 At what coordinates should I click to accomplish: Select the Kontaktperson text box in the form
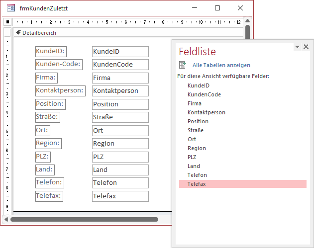tap(120, 91)
